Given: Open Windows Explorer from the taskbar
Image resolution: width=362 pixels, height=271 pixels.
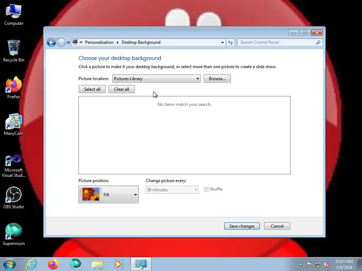Looking at the screenshot, I should 97,264.
